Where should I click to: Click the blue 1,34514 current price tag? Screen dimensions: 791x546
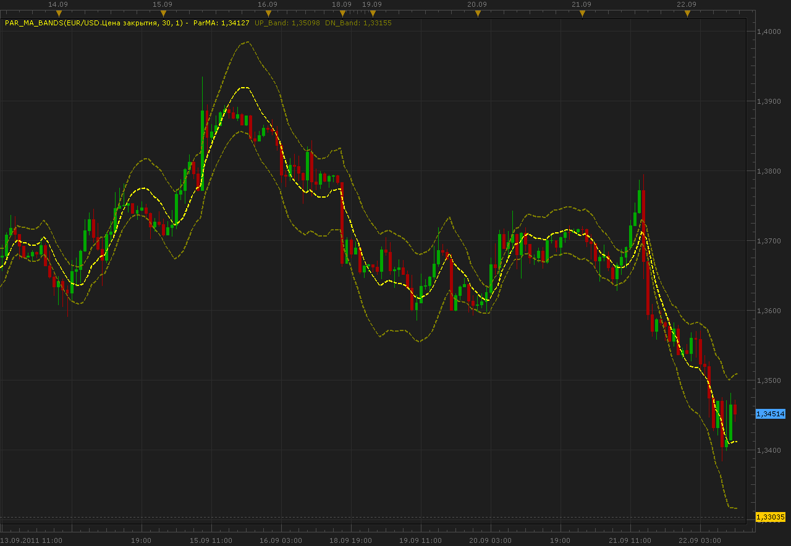click(x=771, y=414)
